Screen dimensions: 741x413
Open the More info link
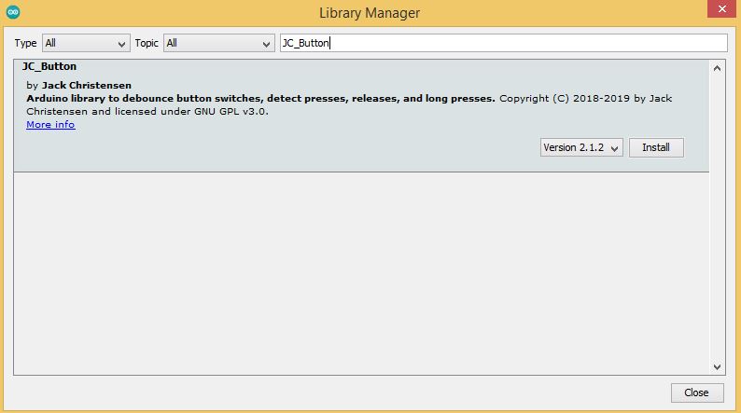pos(50,124)
